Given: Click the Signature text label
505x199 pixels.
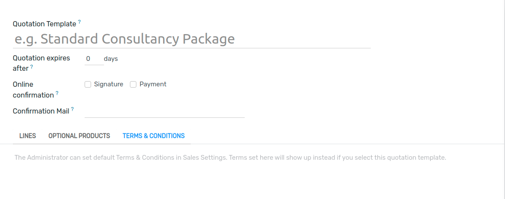Looking at the screenshot, I should [x=108, y=84].
